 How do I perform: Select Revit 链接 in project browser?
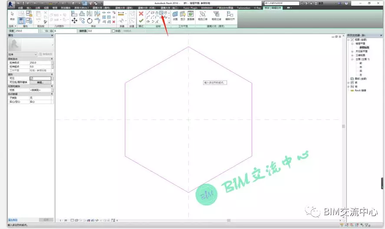coord(360,90)
